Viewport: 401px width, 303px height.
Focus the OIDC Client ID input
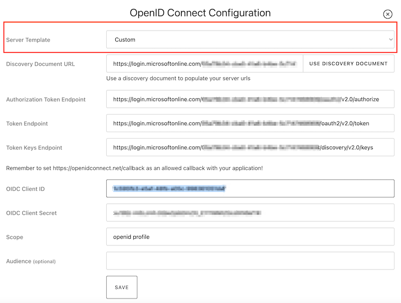click(x=250, y=189)
